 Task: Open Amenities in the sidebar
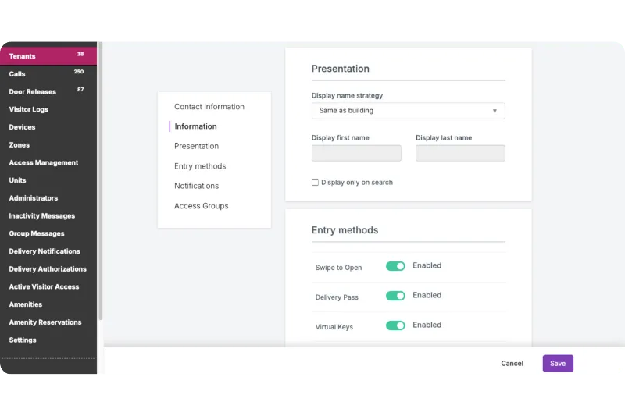[26, 304]
